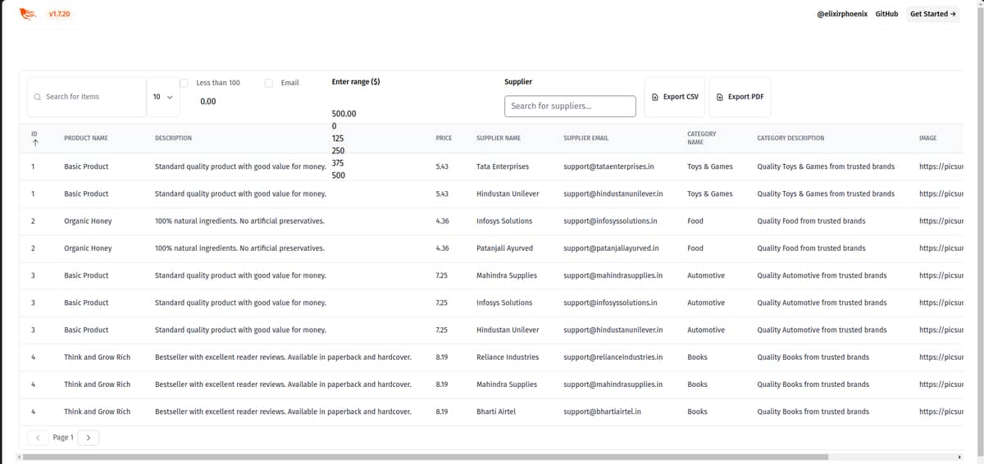
Task: Sort by Description column header
Action: pyautogui.click(x=173, y=139)
